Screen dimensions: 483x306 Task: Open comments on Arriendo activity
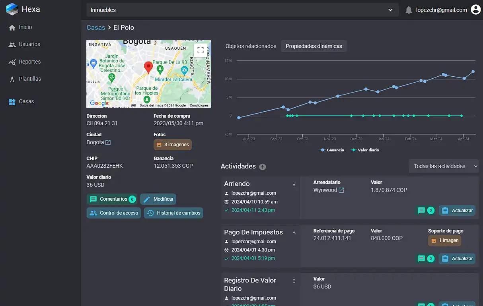tap(426, 210)
